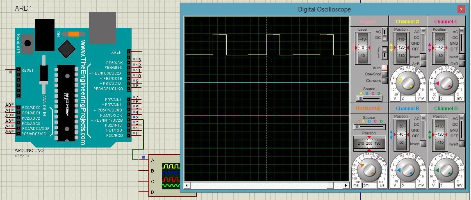Click the RESET pin label on the Arduino
Image resolution: width=471 pixels, height=200 pixels.
point(28,70)
